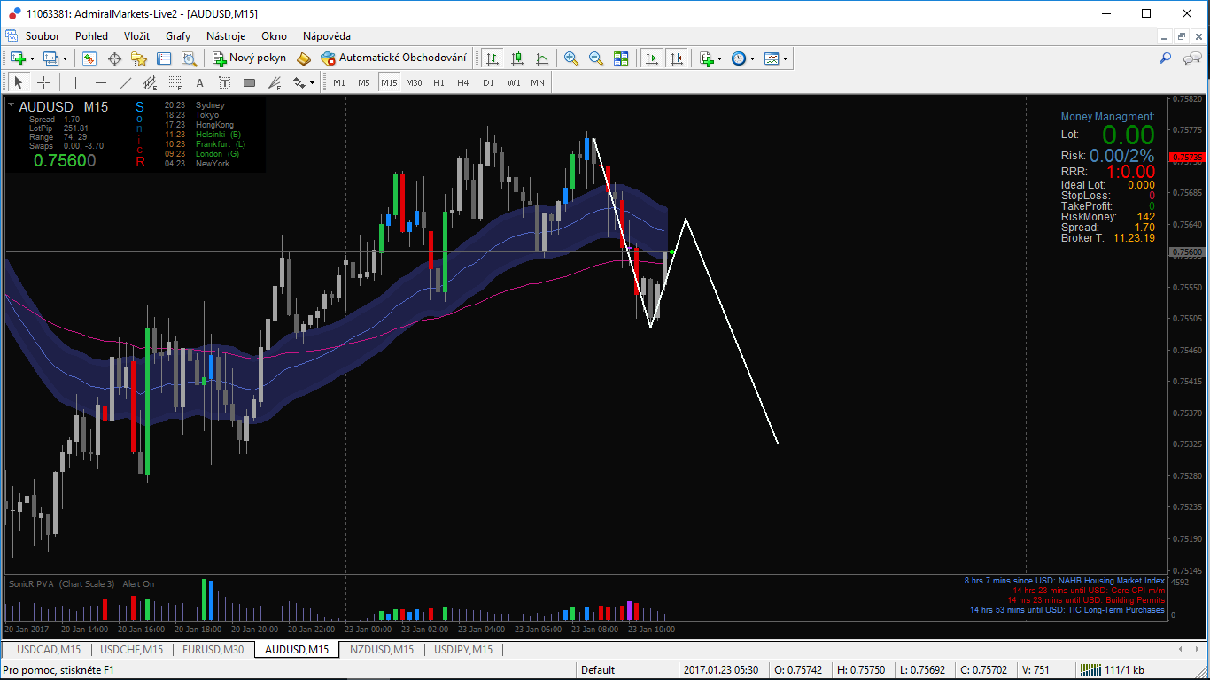1210x680 pixels.
Task: Click the Nový pokyn button
Action: point(249,58)
